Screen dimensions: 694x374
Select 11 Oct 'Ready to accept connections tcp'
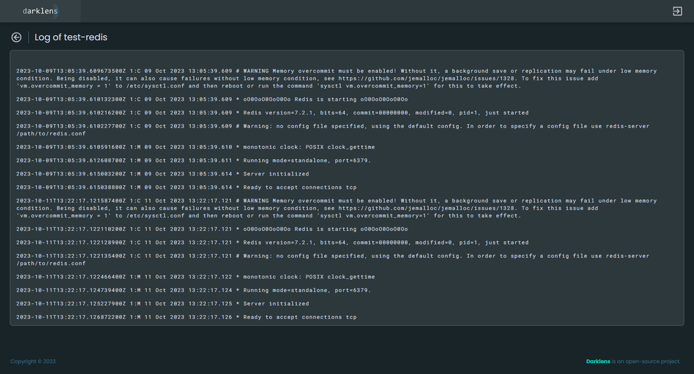[x=186, y=317]
